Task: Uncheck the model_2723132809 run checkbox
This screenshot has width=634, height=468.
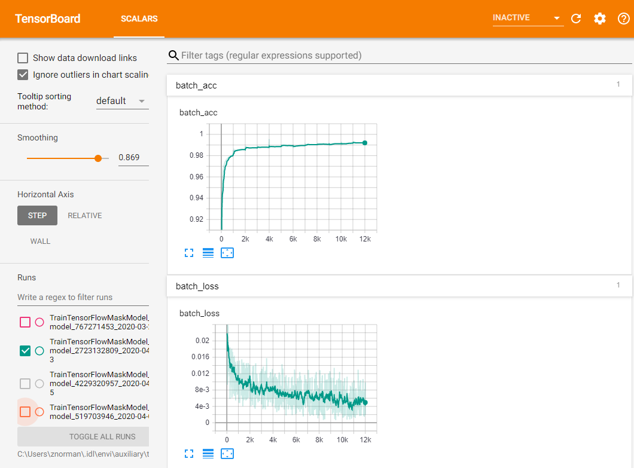Action: point(25,351)
